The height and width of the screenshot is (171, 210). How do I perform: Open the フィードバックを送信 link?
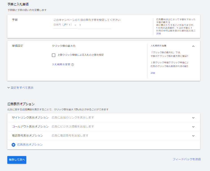click(x=187, y=159)
